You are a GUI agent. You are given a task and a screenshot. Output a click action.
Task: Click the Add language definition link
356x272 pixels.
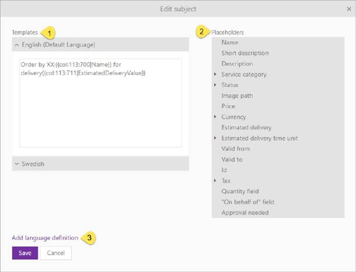(x=45, y=238)
